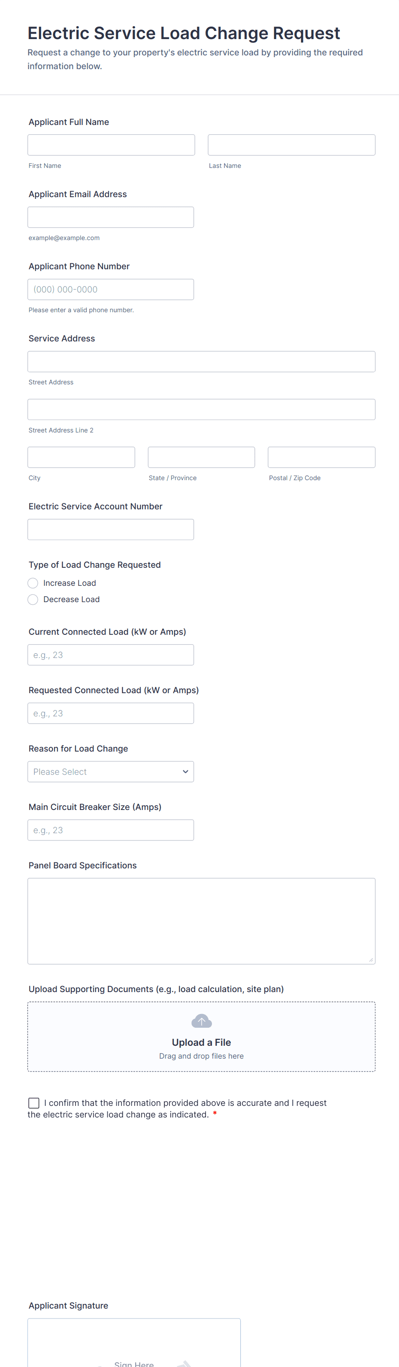Click the cloud upload icon
The width and height of the screenshot is (399, 1367).
pyautogui.click(x=201, y=1021)
